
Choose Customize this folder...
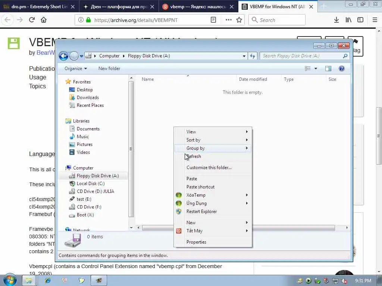coord(213,168)
